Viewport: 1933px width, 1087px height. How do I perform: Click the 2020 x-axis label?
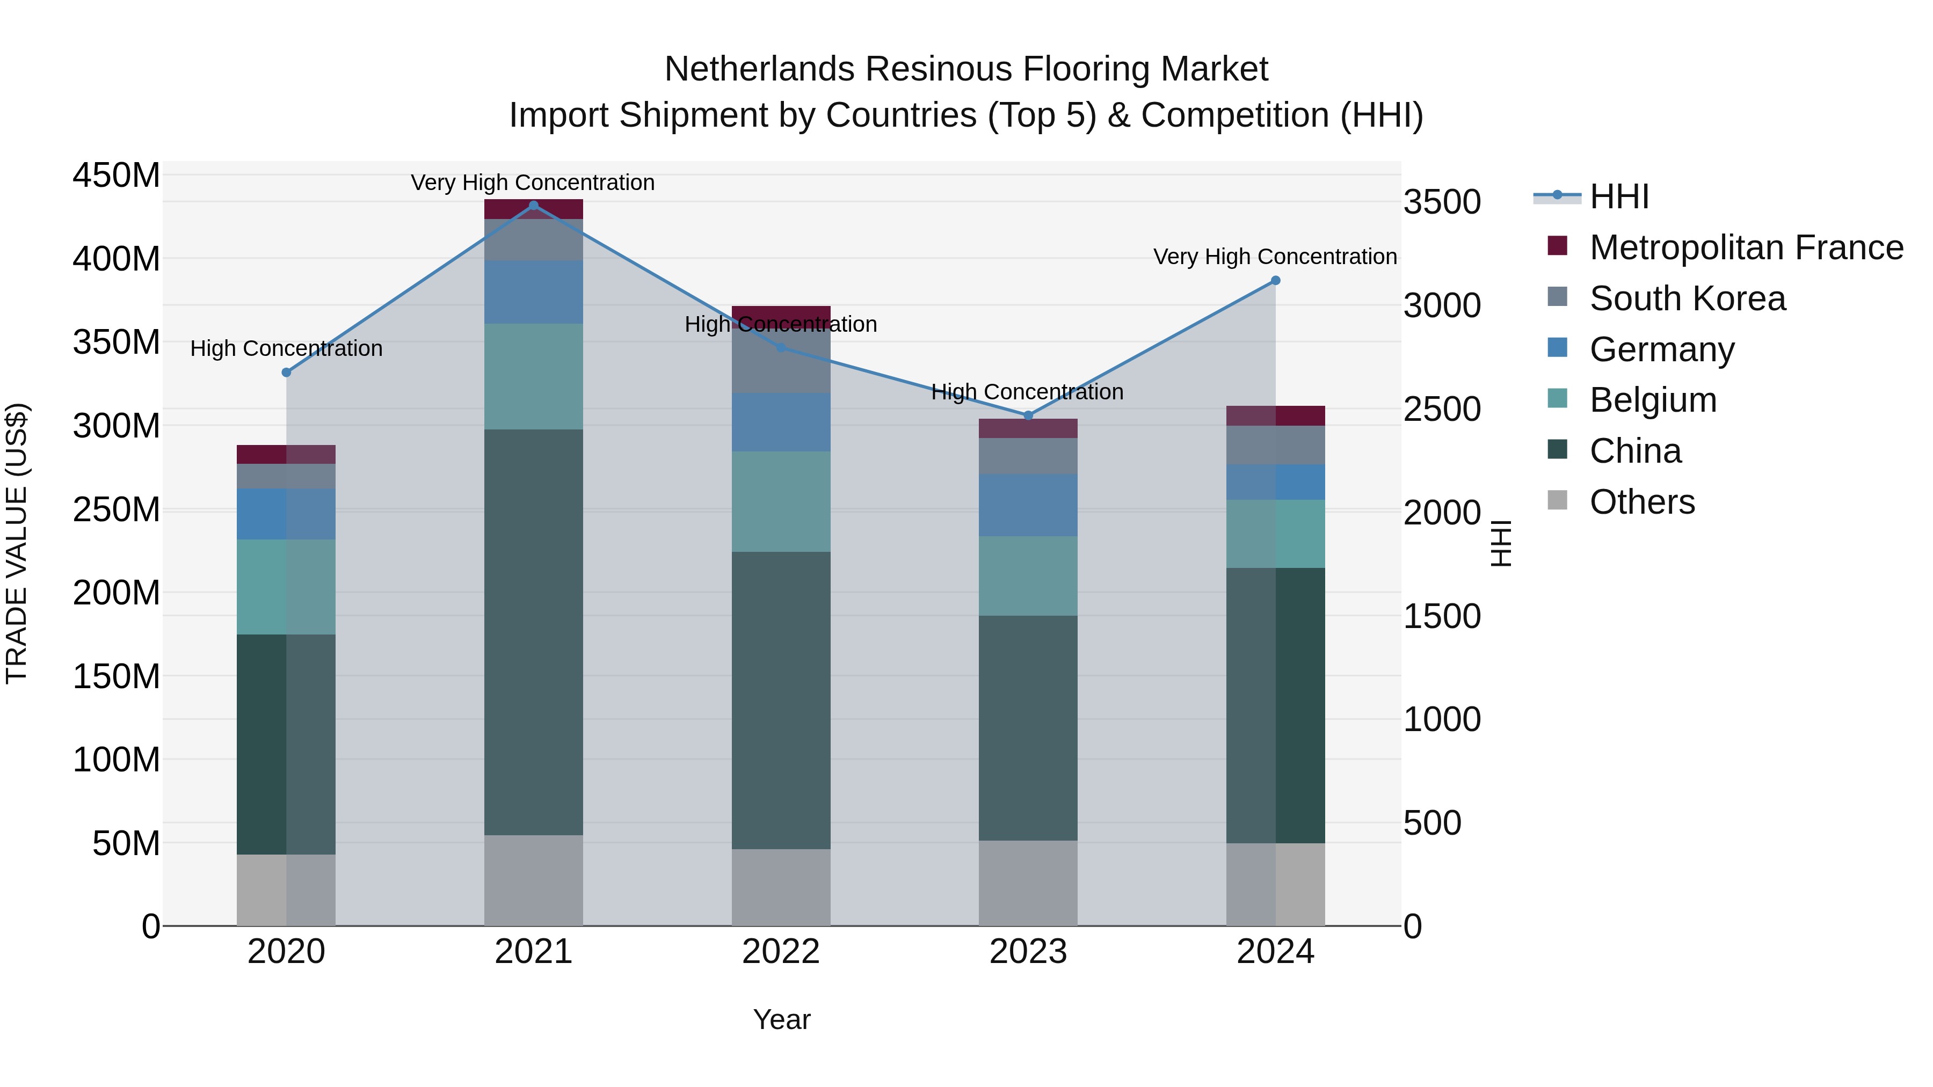(x=286, y=952)
